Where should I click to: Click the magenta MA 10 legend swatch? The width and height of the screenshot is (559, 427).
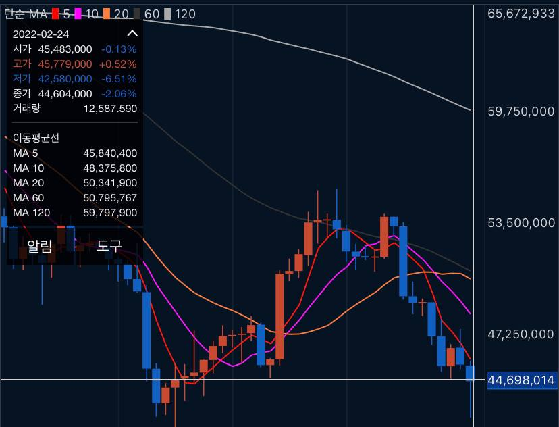pos(78,14)
